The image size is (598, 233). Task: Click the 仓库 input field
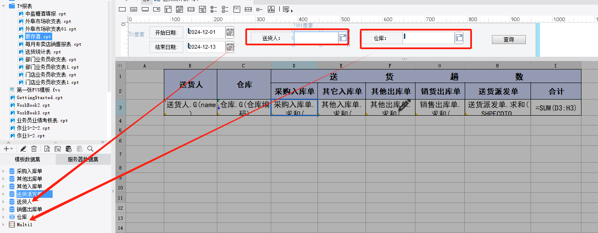(429, 38)
